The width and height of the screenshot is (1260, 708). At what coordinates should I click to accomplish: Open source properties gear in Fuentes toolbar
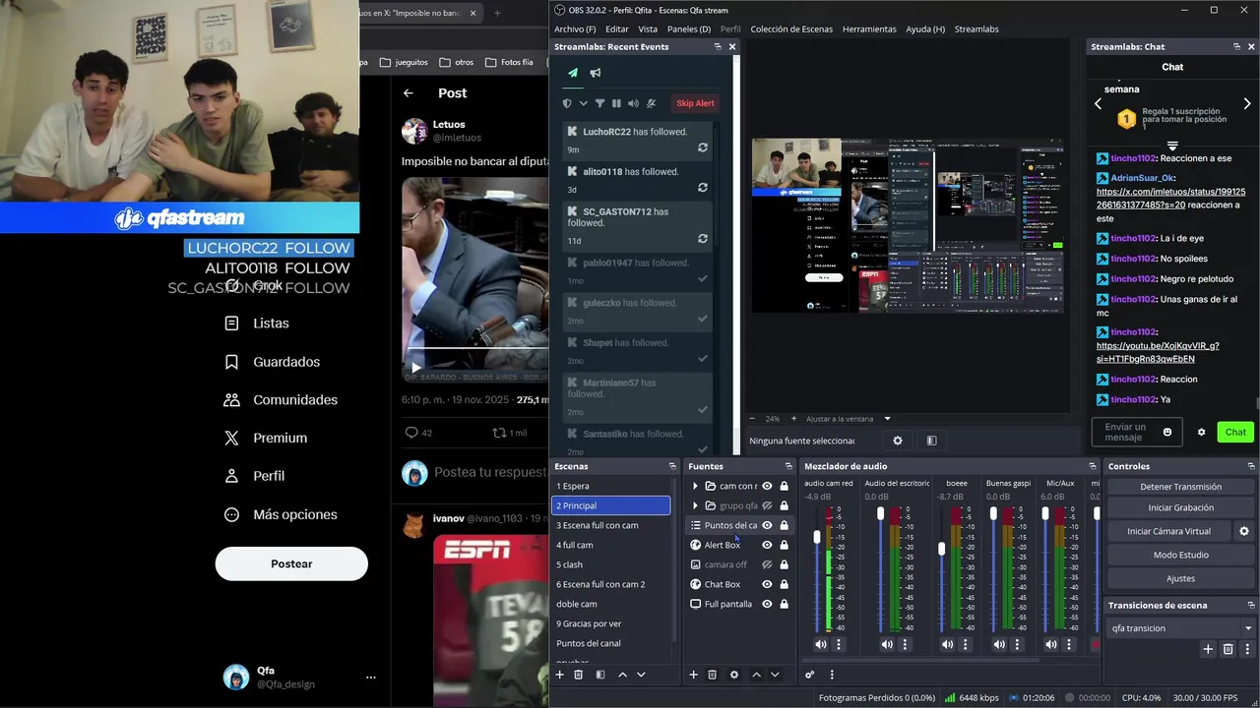click(x=734, y=675)
